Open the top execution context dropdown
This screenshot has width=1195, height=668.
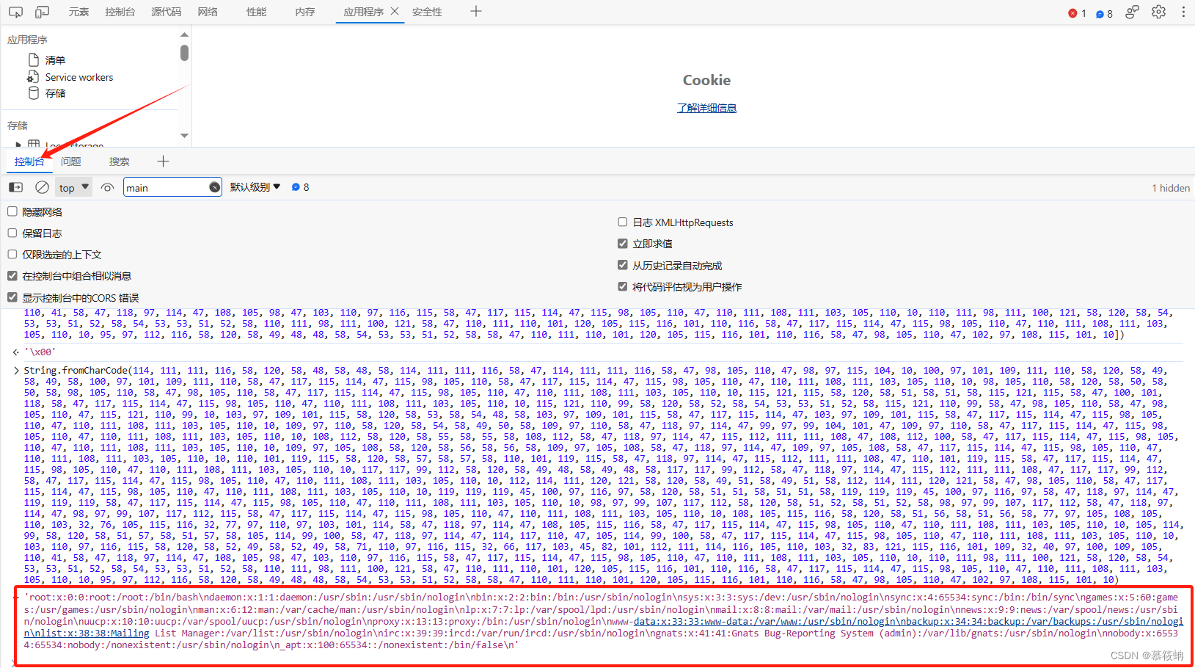point(73,186)
